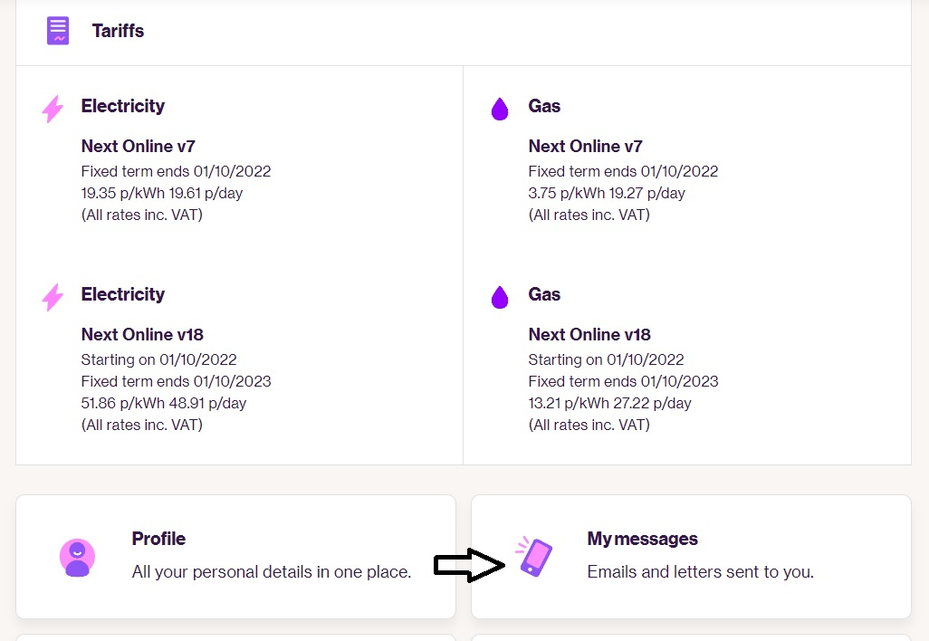The height and width of the screenshot is (641, 929).
Task: Click the purple Tariffs document icon
Action: (58, 31)
